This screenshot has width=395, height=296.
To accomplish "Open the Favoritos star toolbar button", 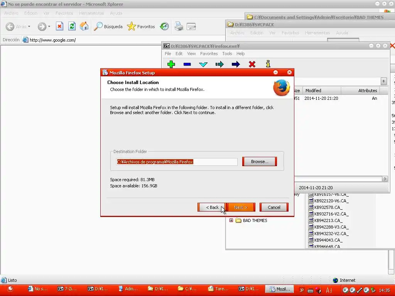I will click(141, 27).
